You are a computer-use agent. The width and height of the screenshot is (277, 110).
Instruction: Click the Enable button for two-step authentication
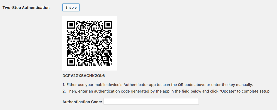71,7
